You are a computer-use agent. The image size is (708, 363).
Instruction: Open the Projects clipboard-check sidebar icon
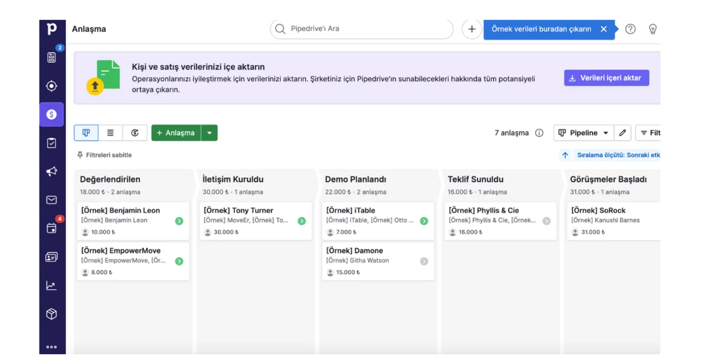52,143
